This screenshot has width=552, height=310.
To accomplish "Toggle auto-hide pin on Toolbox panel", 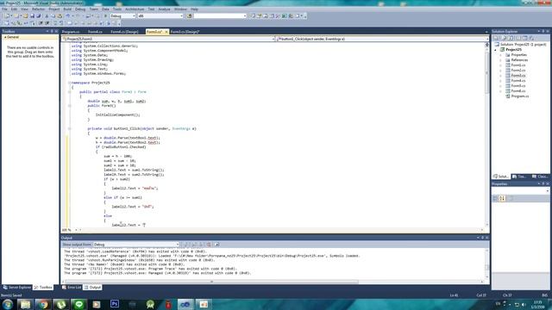I will tap(52, 31).
